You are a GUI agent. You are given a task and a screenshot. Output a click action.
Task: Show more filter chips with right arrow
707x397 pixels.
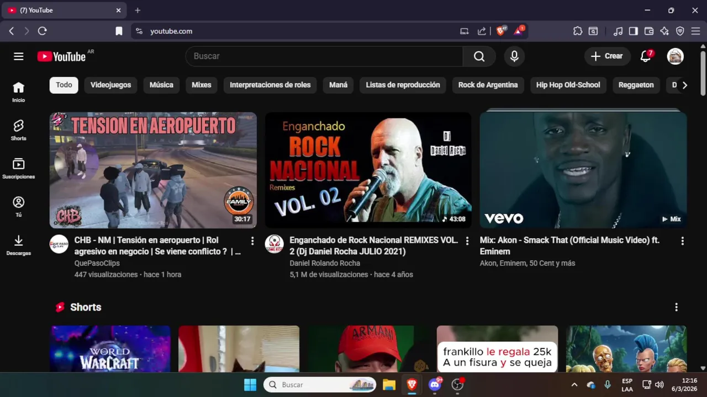(684, 85)
